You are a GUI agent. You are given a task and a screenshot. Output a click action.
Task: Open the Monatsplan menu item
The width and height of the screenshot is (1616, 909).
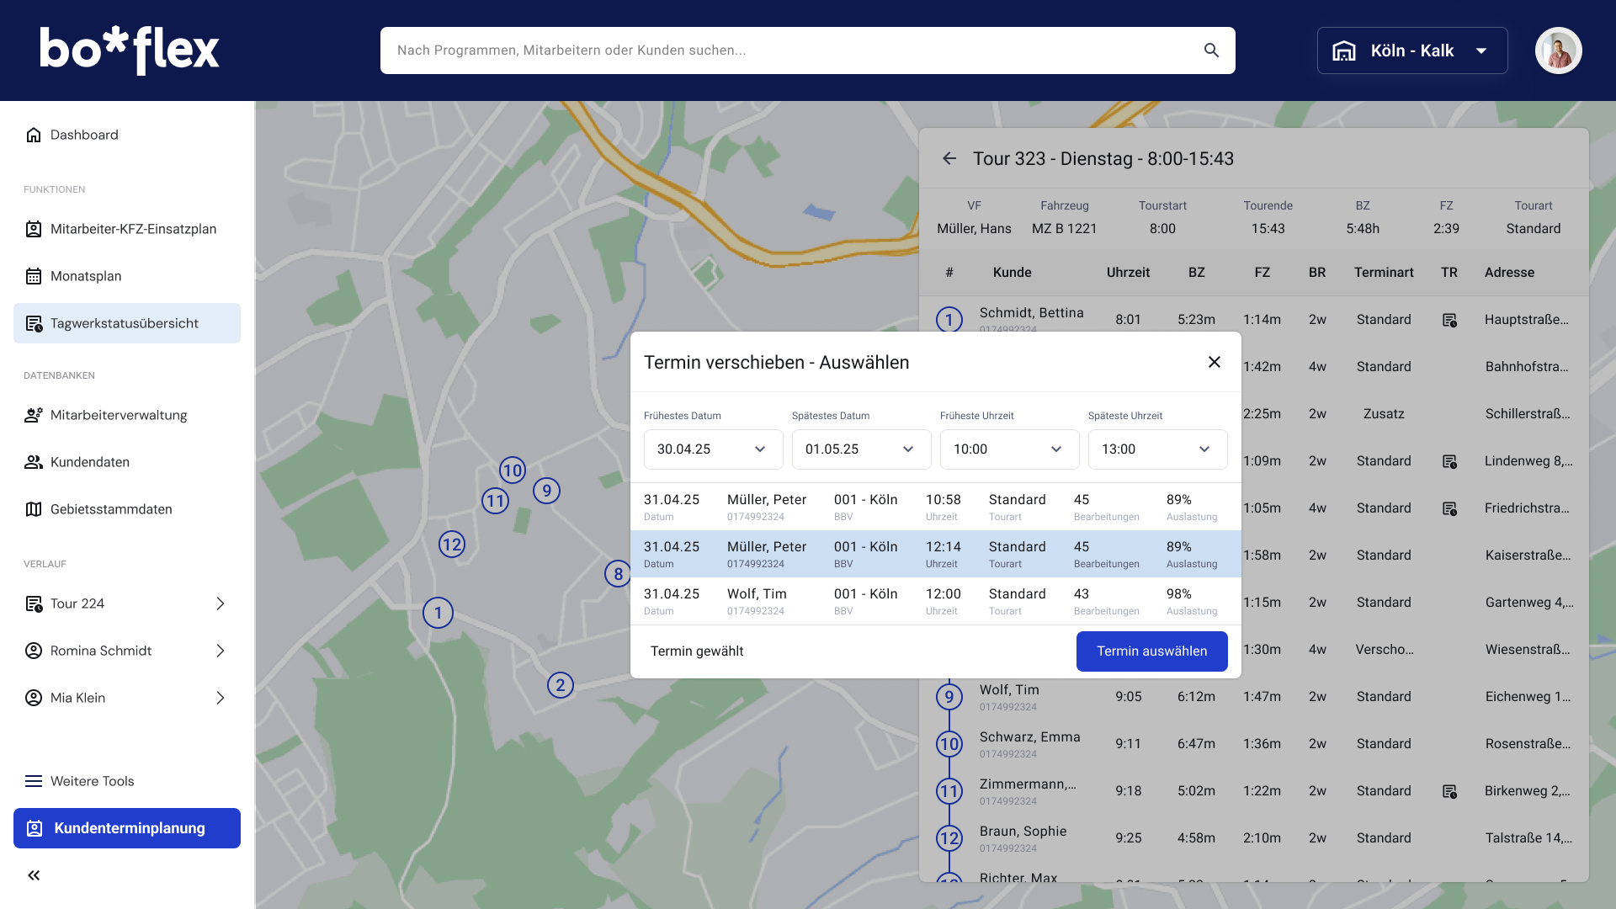86,276
